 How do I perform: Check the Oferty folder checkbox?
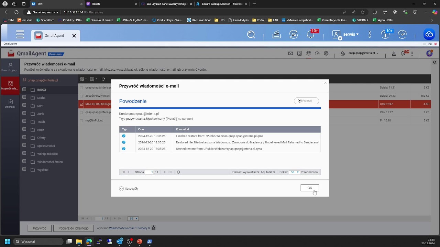point(24,138)
